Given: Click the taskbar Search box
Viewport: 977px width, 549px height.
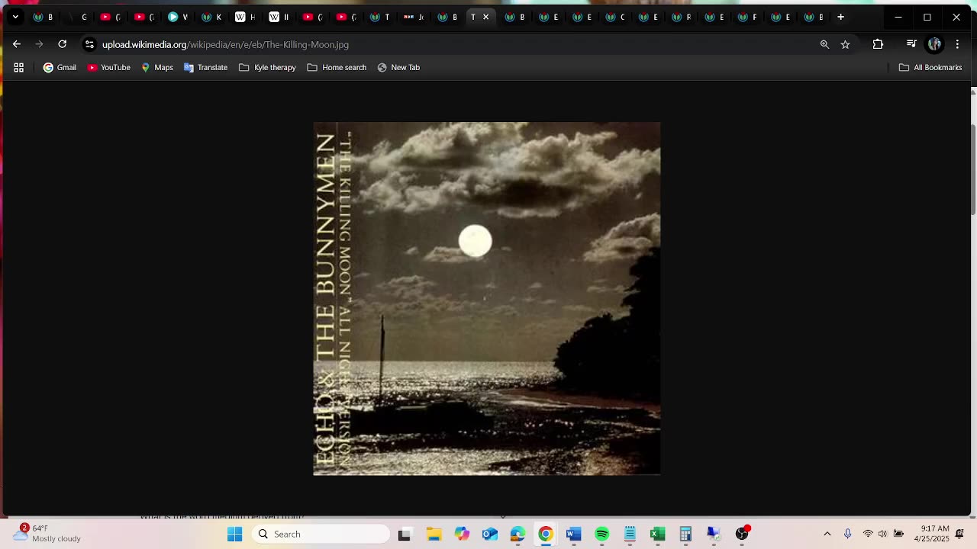Looking at the screenshot, I should 321,534.
